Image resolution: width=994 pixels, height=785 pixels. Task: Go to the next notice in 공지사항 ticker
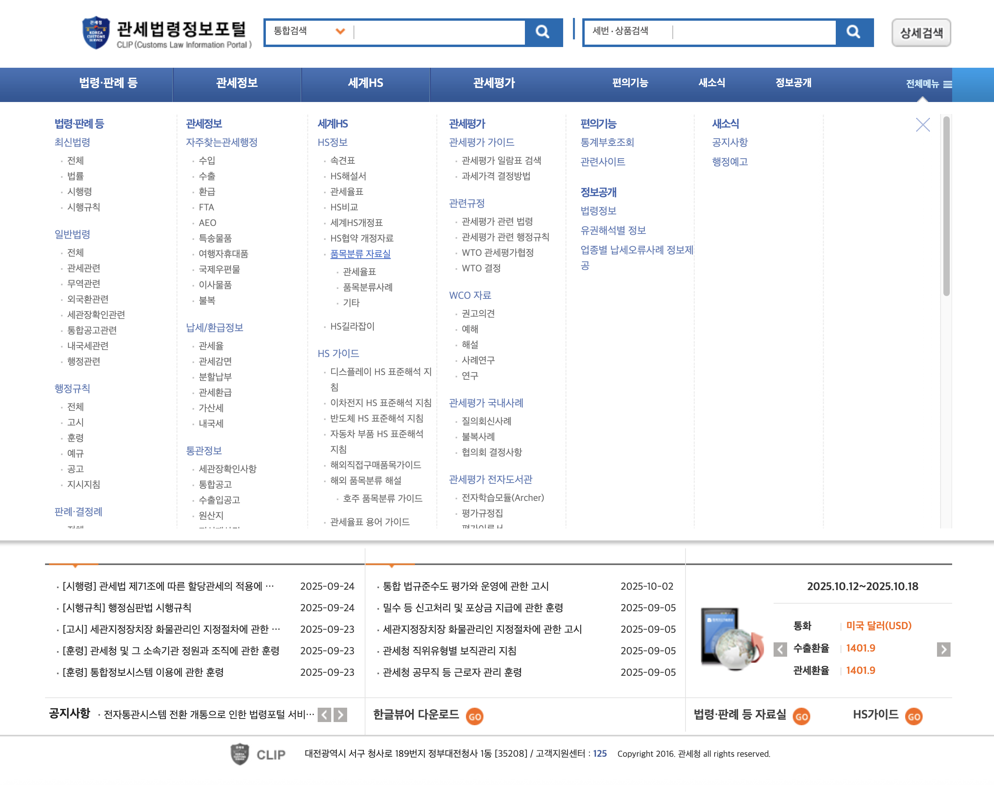(x=340, y=715)
